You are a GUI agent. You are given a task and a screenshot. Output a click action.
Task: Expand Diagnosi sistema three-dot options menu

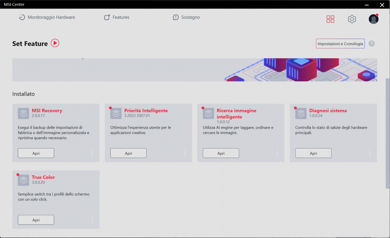tap(370, 153)
